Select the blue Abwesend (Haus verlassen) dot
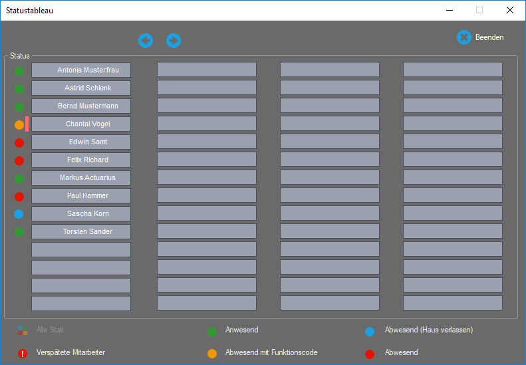The image size is (526, 365). (370, 331)
